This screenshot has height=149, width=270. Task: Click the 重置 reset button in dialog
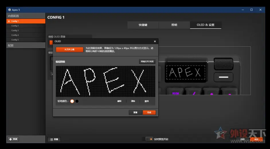pyautogui.click(x=135, y=112)
